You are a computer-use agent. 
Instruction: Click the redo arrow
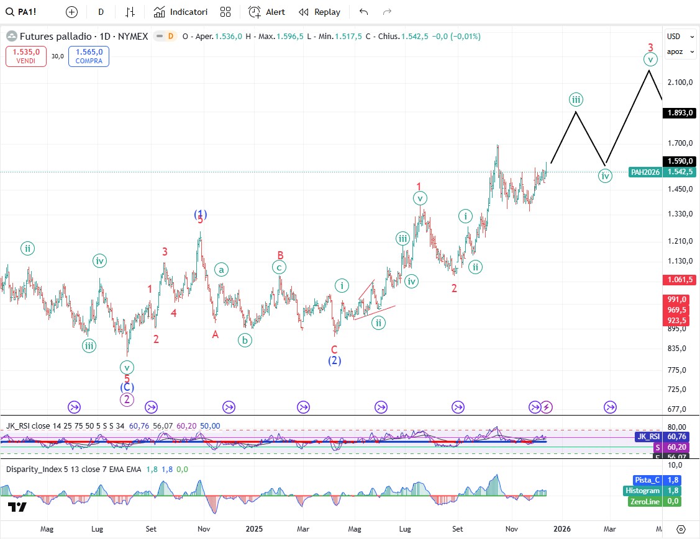point(387,12)
